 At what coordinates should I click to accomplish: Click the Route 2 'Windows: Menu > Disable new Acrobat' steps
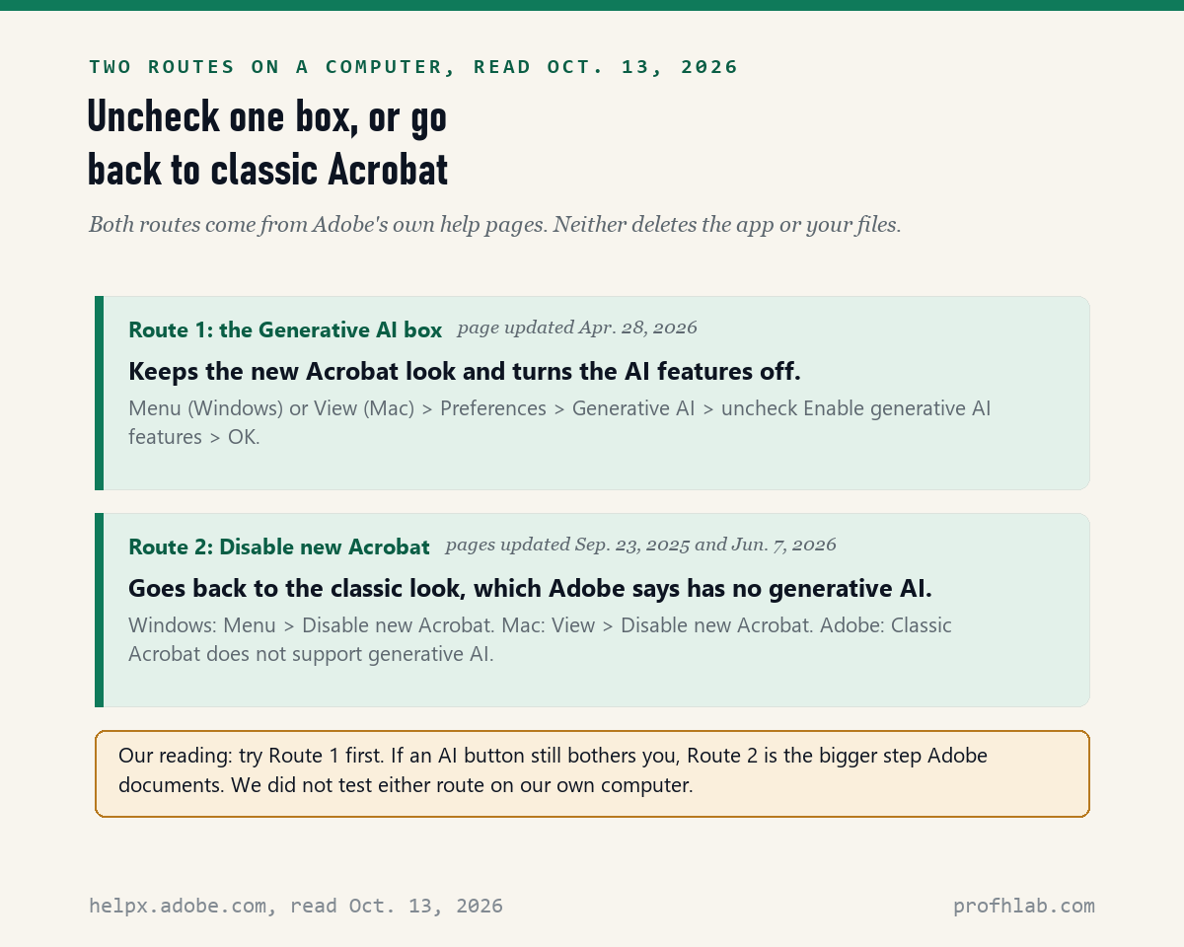click(540, 639)
